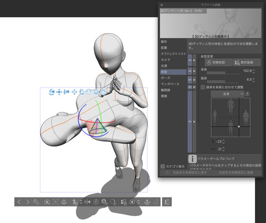266x223 pixels.
Task: Click 全設定を初期設定に戻す button
Action: click(187, 173)
